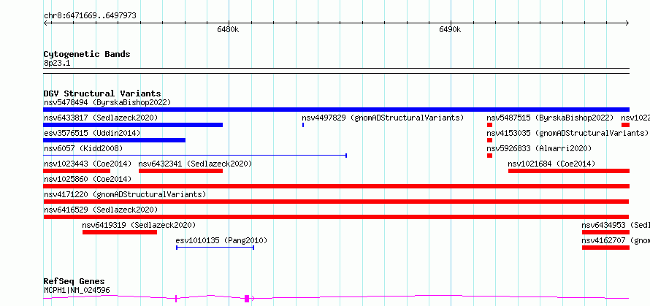
Task: Open nsv5926833 (Almarri2020) label
Action: 539,148
